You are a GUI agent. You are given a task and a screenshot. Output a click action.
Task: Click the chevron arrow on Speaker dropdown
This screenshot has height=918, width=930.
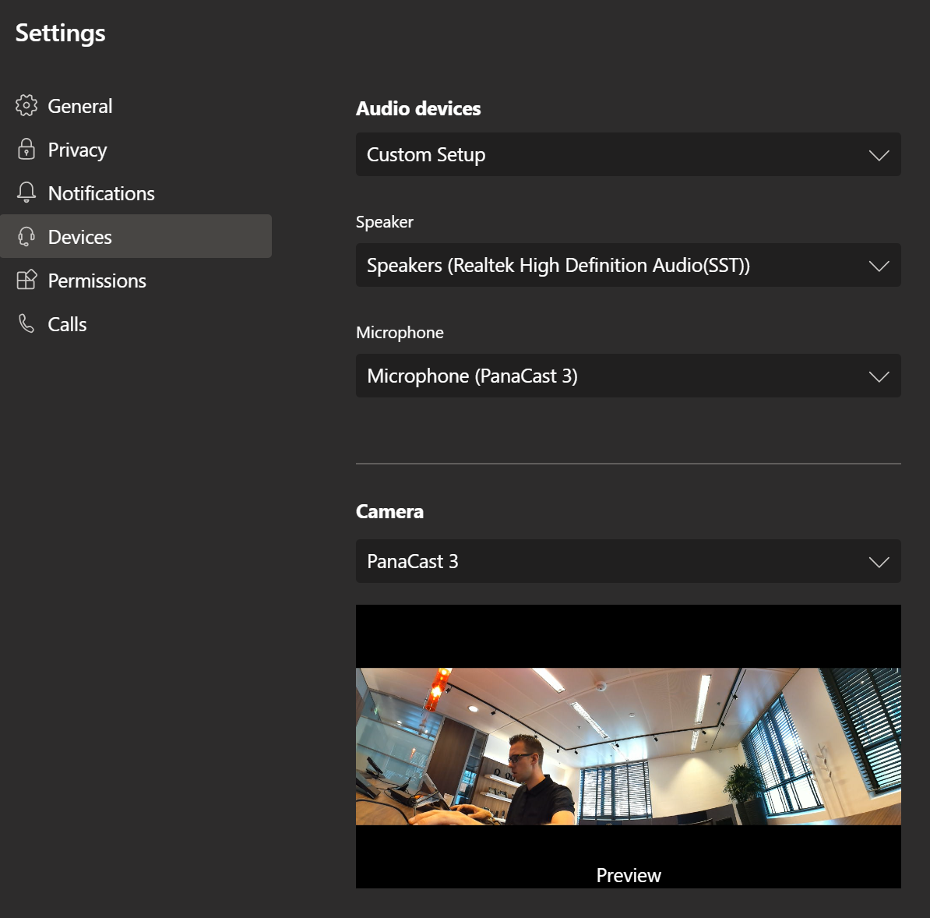[x=879, y=266]
